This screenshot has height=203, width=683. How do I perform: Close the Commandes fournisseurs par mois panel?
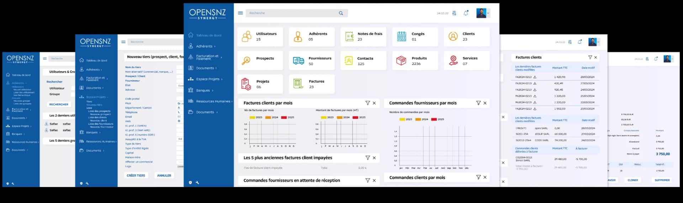click(485, 103)
